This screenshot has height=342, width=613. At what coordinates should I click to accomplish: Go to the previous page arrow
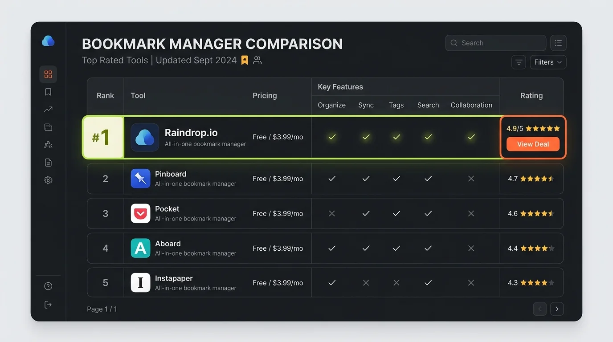(x=540, y=309)
